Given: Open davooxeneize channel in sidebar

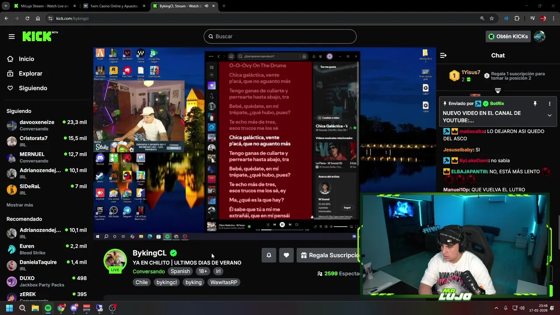Looking at the screenshot, I should (x=46, y=126).
